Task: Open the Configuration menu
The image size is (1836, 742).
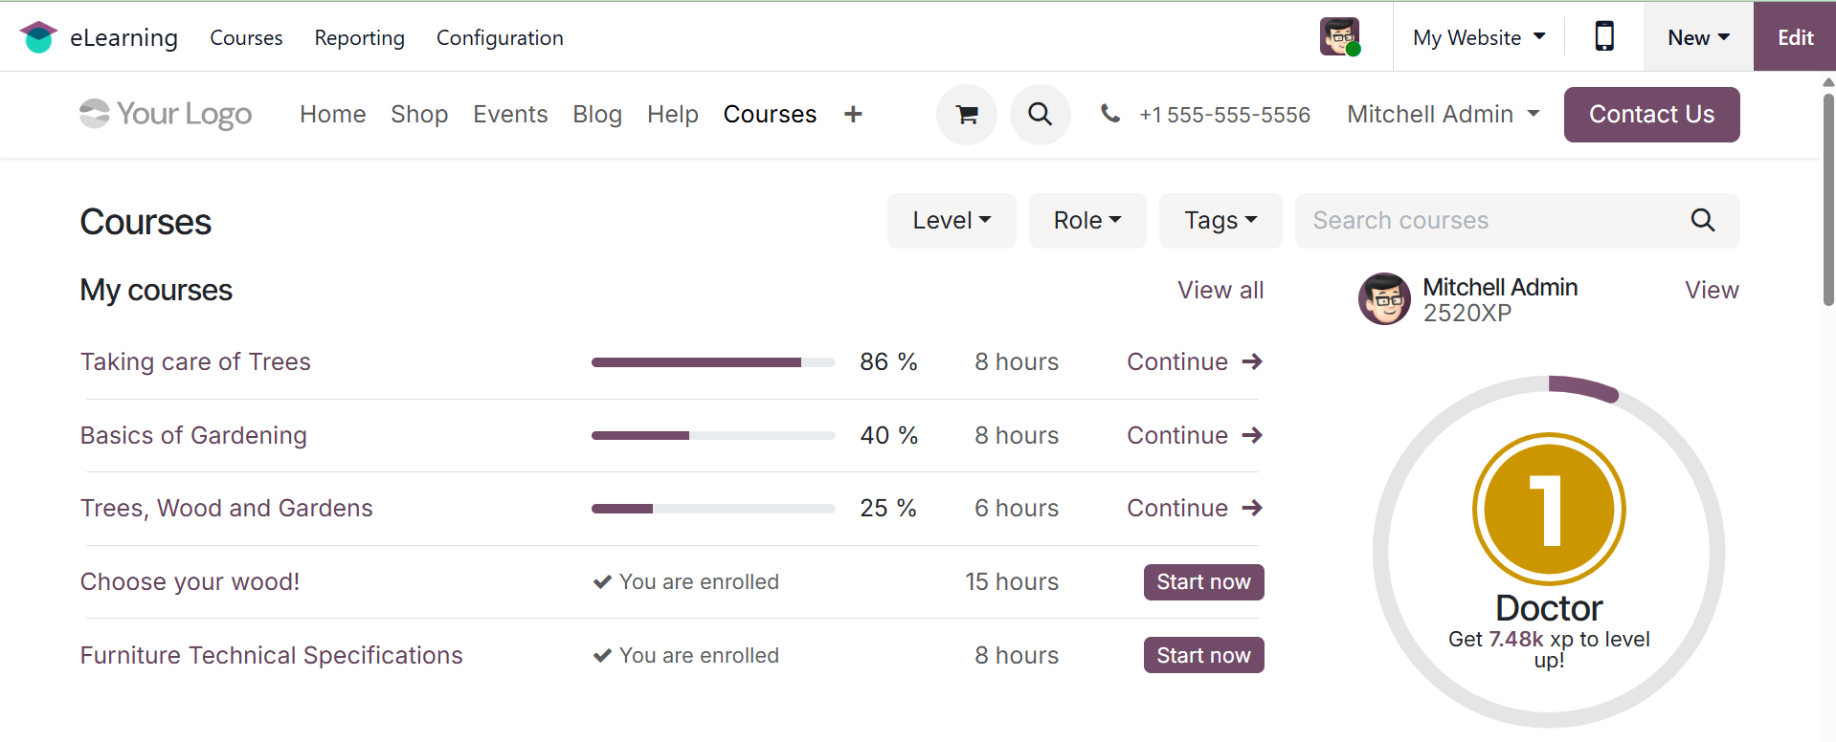Action: pos(500,37)
